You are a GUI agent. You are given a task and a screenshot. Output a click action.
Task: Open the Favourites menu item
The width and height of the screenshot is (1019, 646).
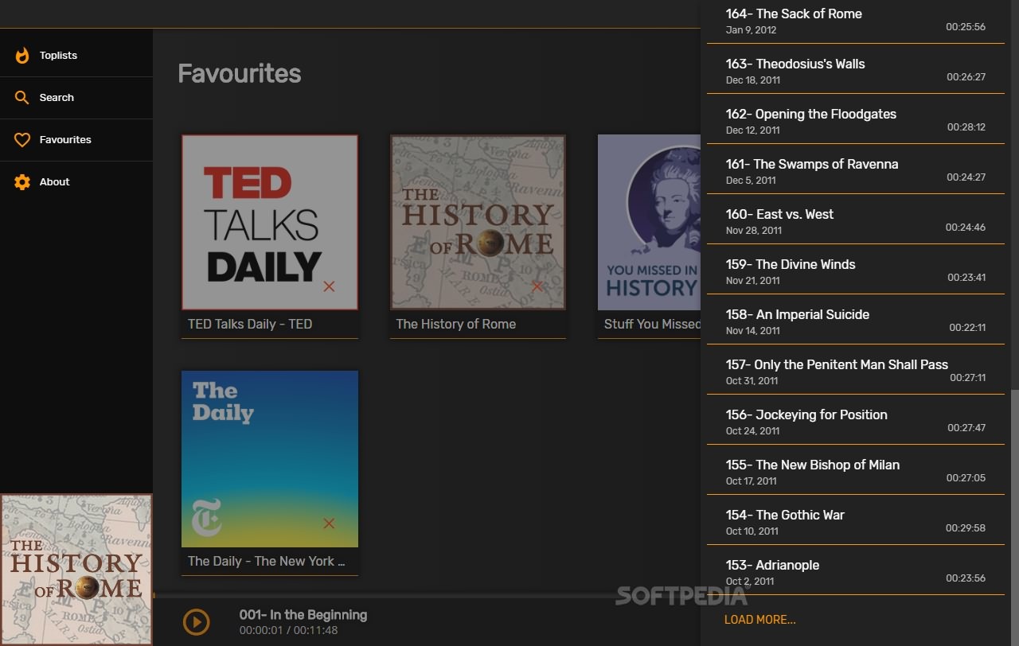(76, 140)
